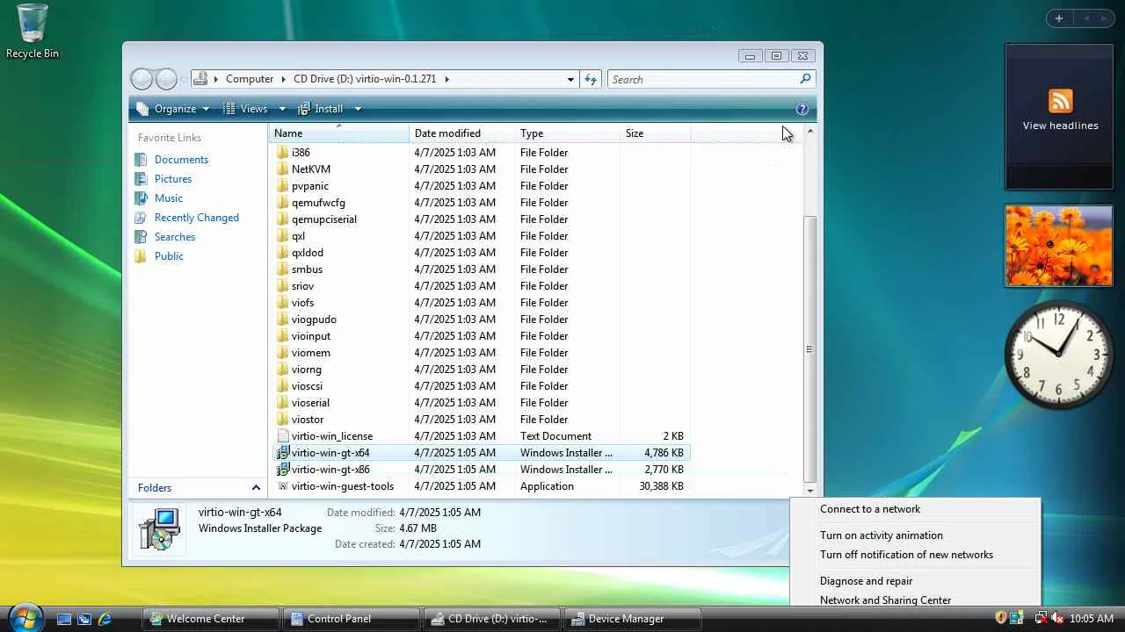Click the Pictures icon in Favorite Links
The image size is (1125, 632).
141,179
